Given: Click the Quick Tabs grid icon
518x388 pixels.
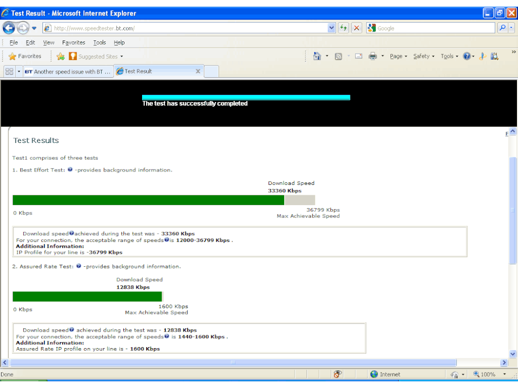Looking at the screenshot, I should pos(9,71).
